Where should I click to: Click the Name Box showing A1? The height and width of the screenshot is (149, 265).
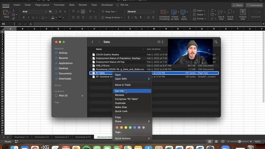(7, 24)
